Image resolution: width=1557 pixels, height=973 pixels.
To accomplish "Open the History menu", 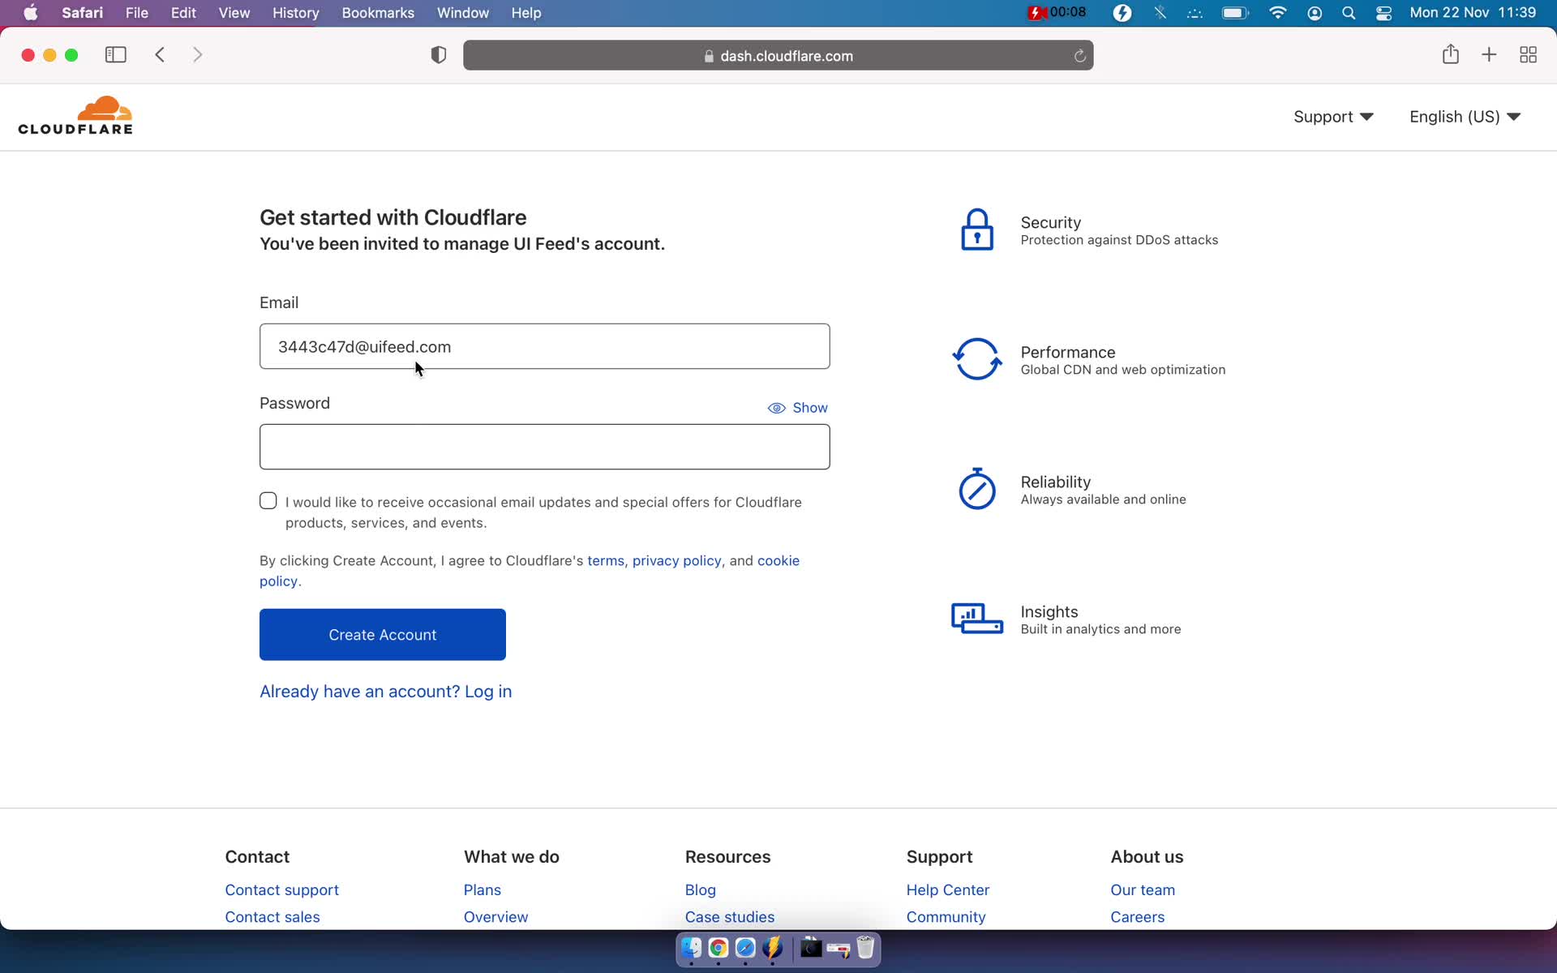I will tap(295, 13).
